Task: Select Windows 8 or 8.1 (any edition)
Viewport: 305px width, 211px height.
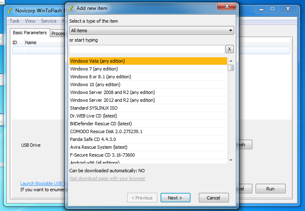Action: [x=148, y=77]
